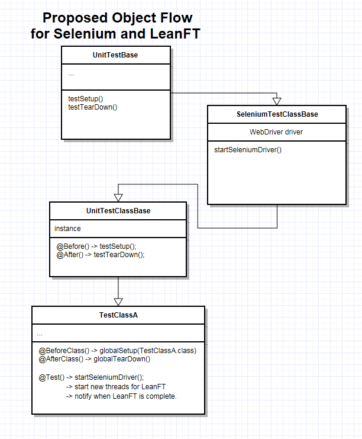Select the @AfterClass() globalTearDown line

coord(95,359)
